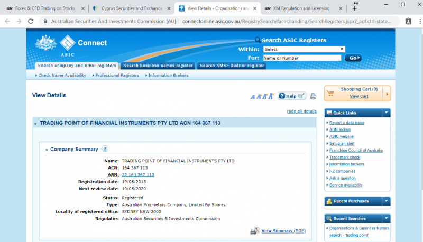This screenshot has height=242, width=423.
Task: Open a new browser tab
Action: pos(354,8)
